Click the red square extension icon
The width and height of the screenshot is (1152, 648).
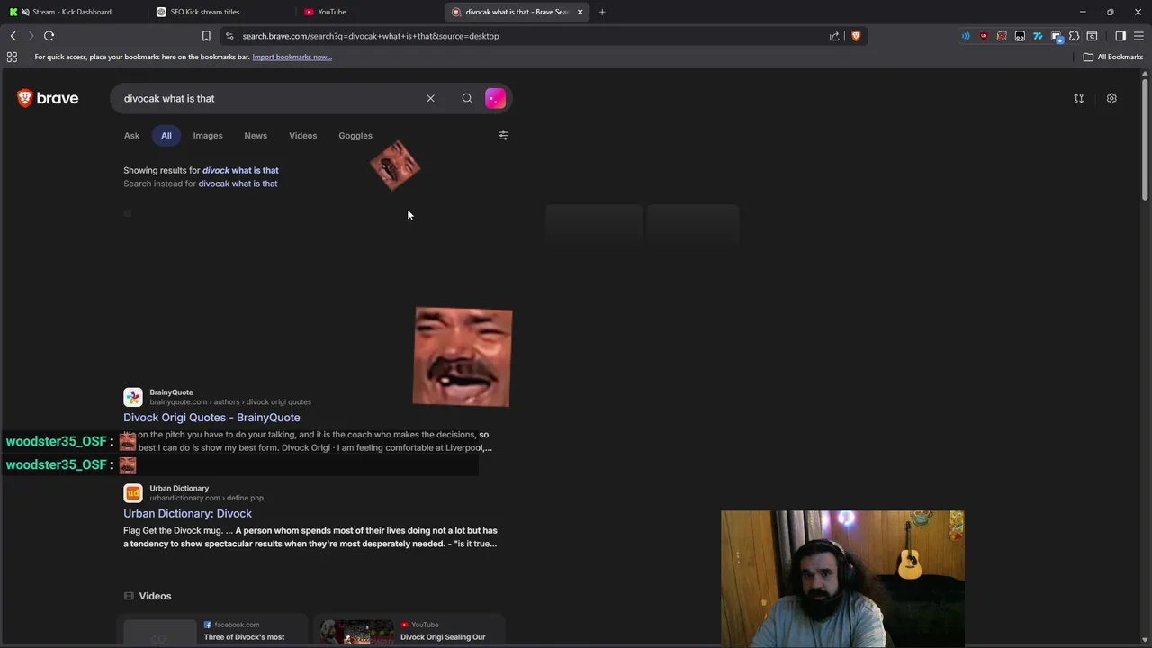(1002, 36)
